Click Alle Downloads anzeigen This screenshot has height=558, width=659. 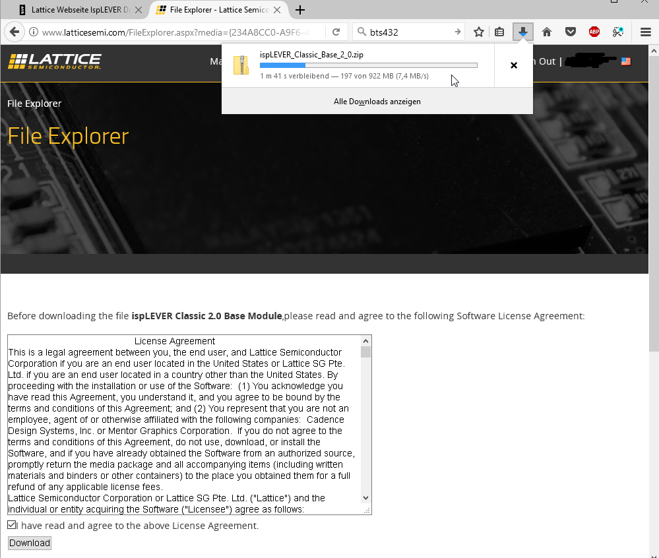377,102
